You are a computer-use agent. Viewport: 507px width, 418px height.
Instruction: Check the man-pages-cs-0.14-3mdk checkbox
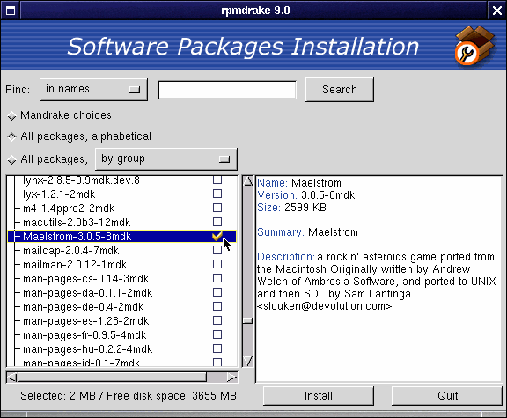click(x=217, y=278)
